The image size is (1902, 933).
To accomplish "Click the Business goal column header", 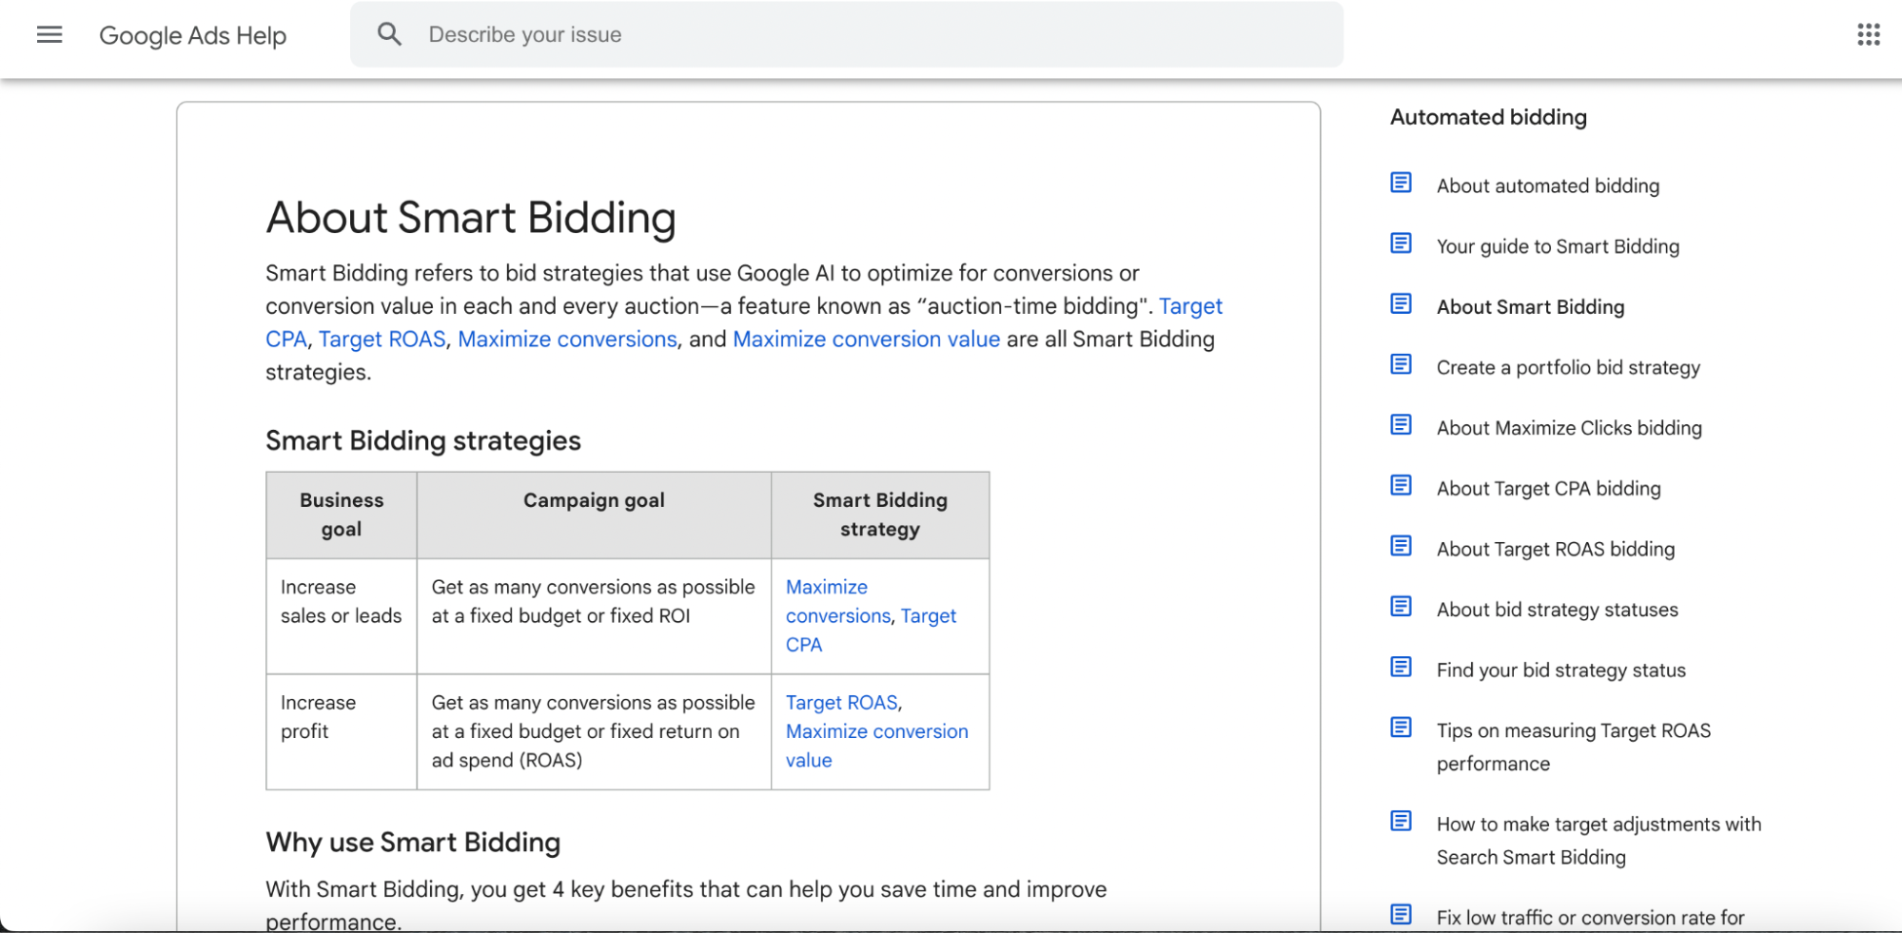I will point(342,515).
